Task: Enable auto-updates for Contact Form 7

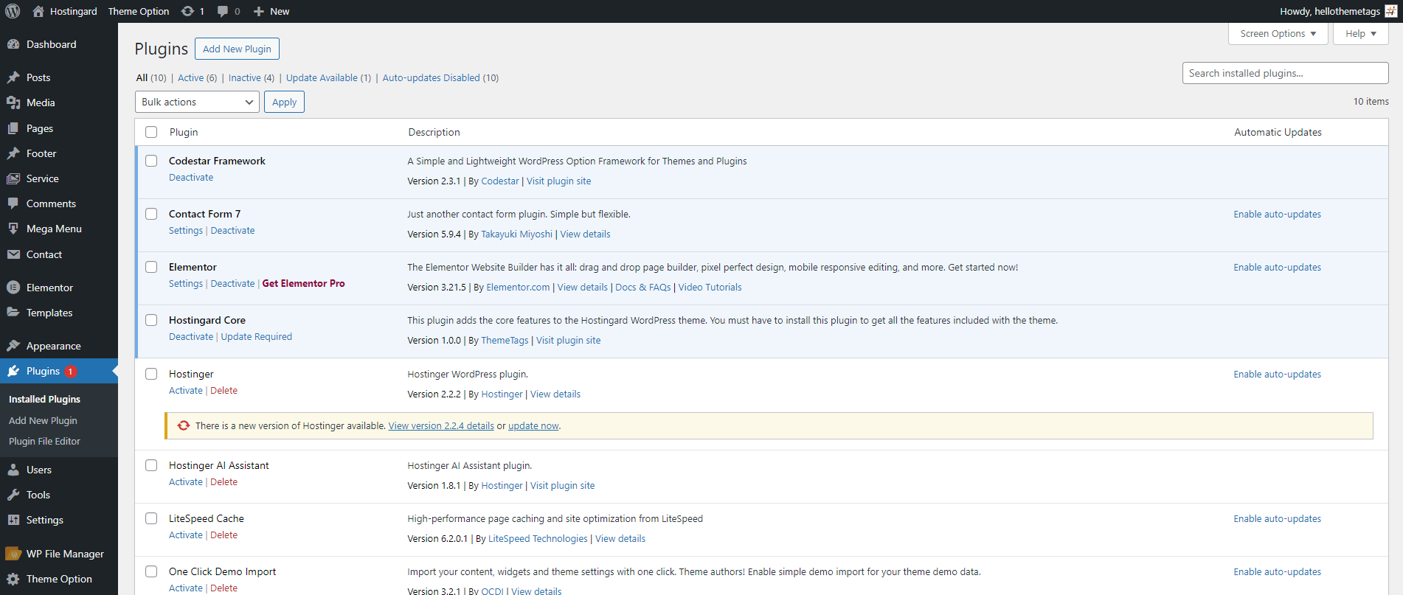Action: click(x=1277, y=215)
